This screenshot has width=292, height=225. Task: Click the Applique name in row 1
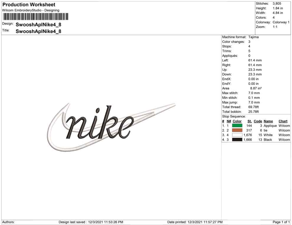(270, 126)
